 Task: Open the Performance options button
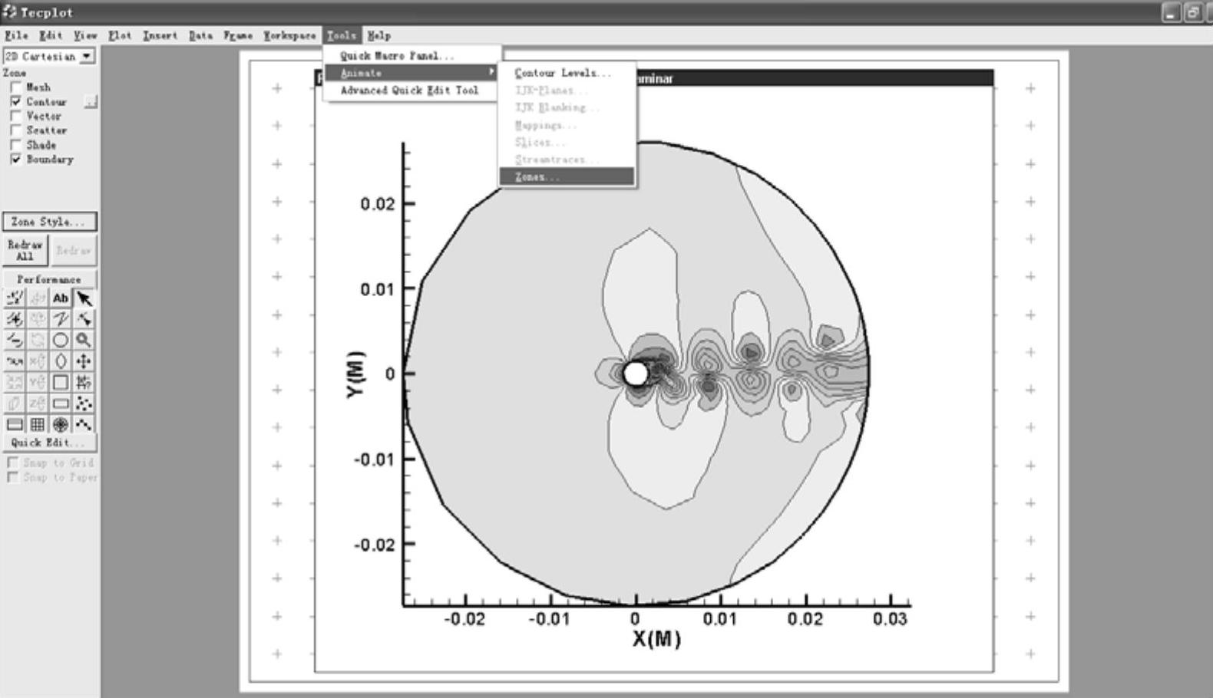(49, 279)
